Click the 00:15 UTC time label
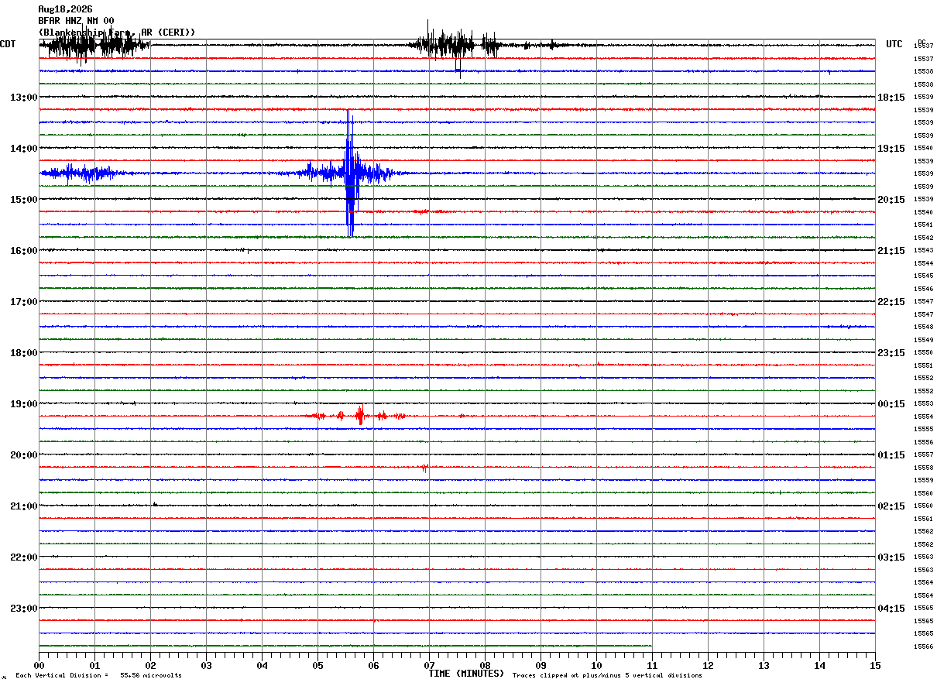The height and width of the screenshot is (686, 937). pyautogui.click(x=891, y=404)
